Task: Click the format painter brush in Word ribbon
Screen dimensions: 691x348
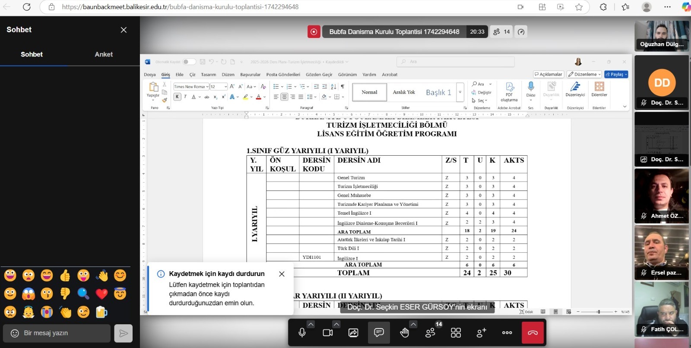Action: [x=165, y=100]
